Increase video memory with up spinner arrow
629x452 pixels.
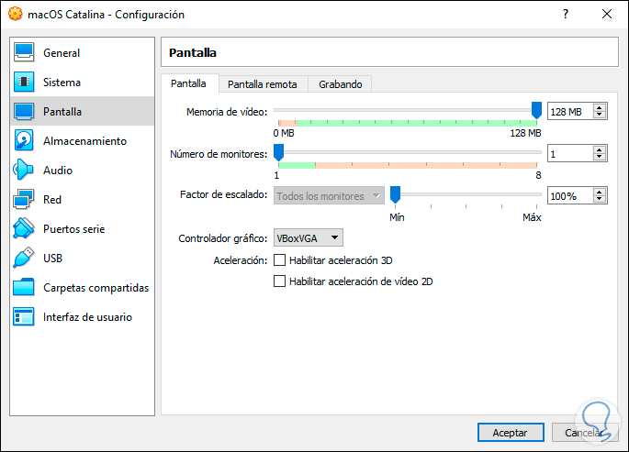tap(600, 108)
